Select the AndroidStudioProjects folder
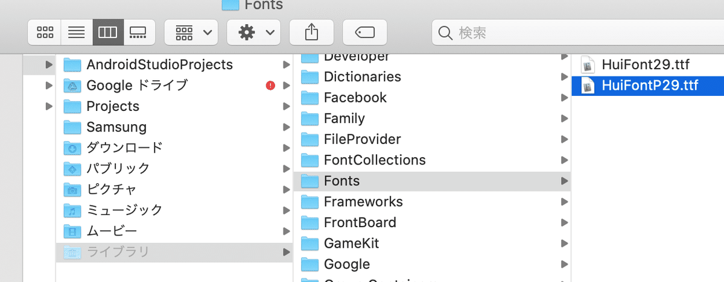The image size is (724, 282). tap(174, 64)
